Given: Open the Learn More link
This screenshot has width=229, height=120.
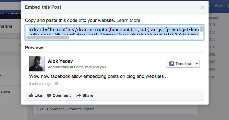Looking at the screenshot, I should [x=128, y=20].
